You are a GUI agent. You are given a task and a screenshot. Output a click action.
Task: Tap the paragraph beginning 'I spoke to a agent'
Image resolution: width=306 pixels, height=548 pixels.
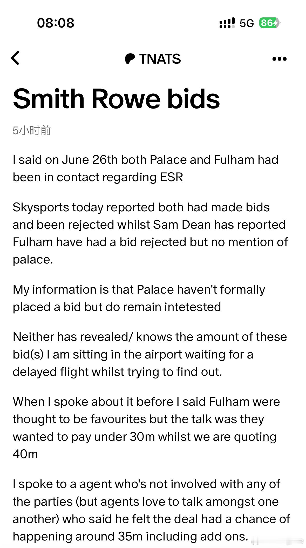tap(152, 510)
